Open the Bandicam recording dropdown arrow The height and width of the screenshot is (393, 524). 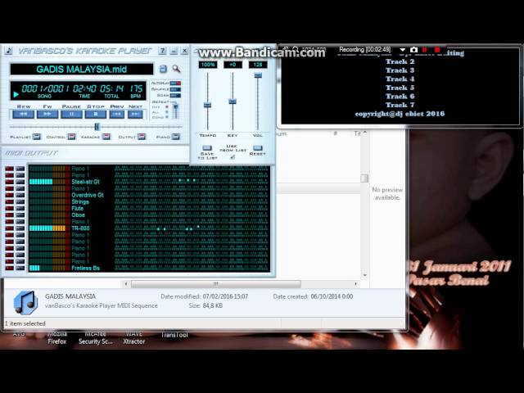(x=402, y=50)
